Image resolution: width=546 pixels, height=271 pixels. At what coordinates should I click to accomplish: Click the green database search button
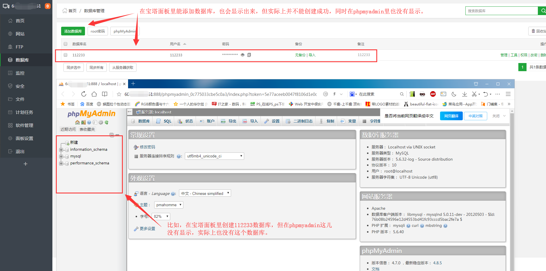point(542,11)
